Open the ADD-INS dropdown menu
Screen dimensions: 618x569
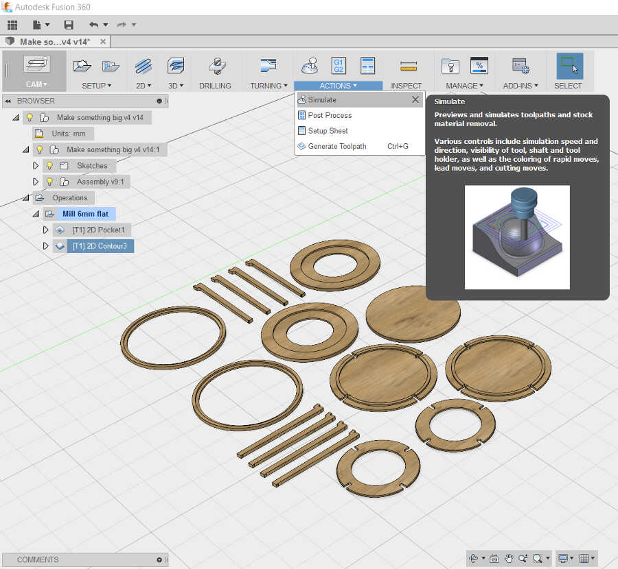(520, 86)
